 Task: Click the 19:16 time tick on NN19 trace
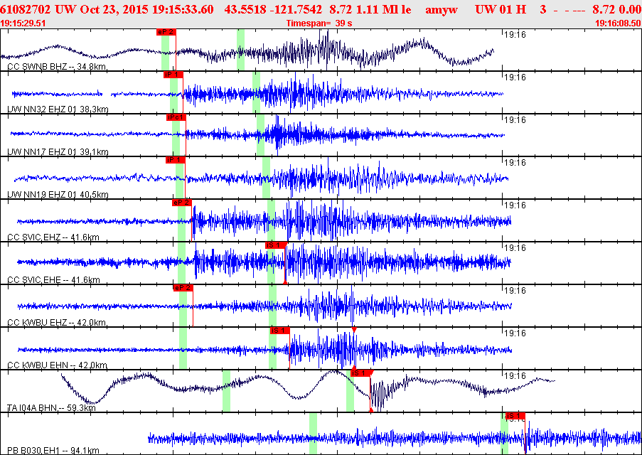click(x=514, y=163)
